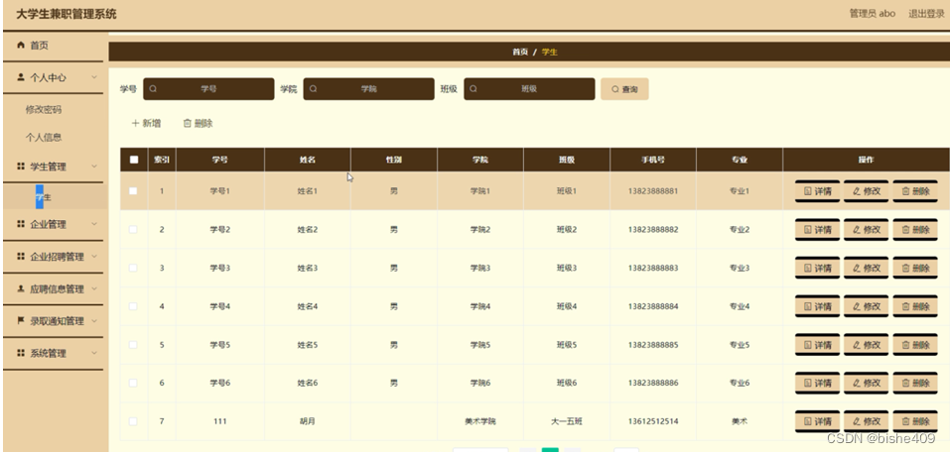Open 详情 for row 胡月
Viewport: 950px width, 453px height.
pyautogui.click(x=817, y=421)
